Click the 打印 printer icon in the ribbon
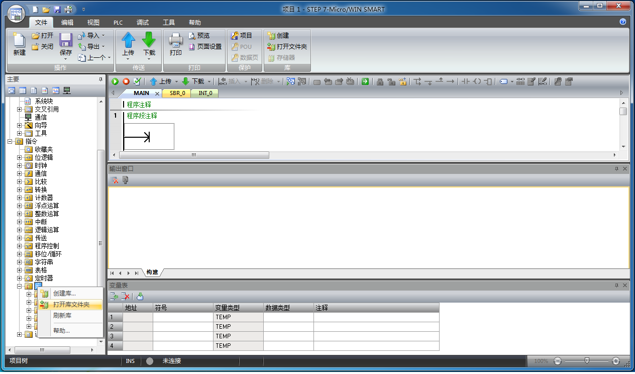 [176, 40]
